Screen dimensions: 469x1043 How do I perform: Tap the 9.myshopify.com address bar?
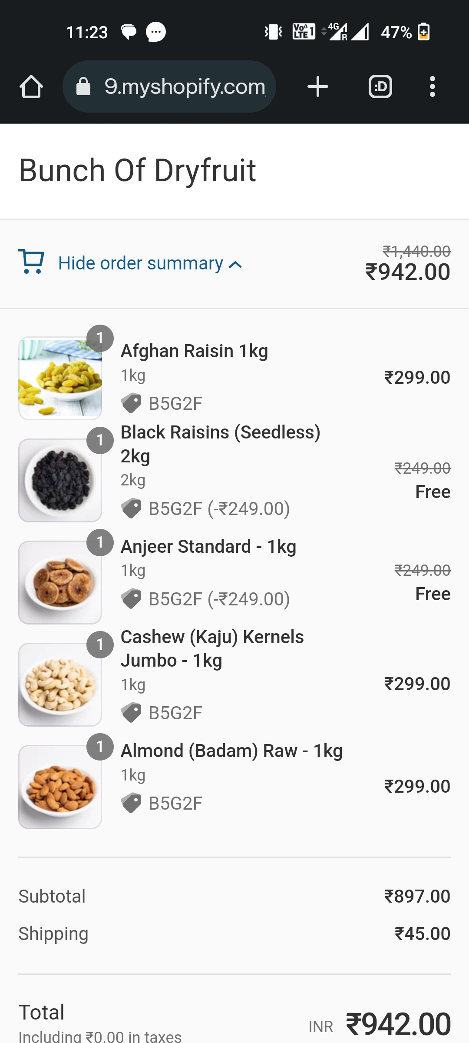185,86
